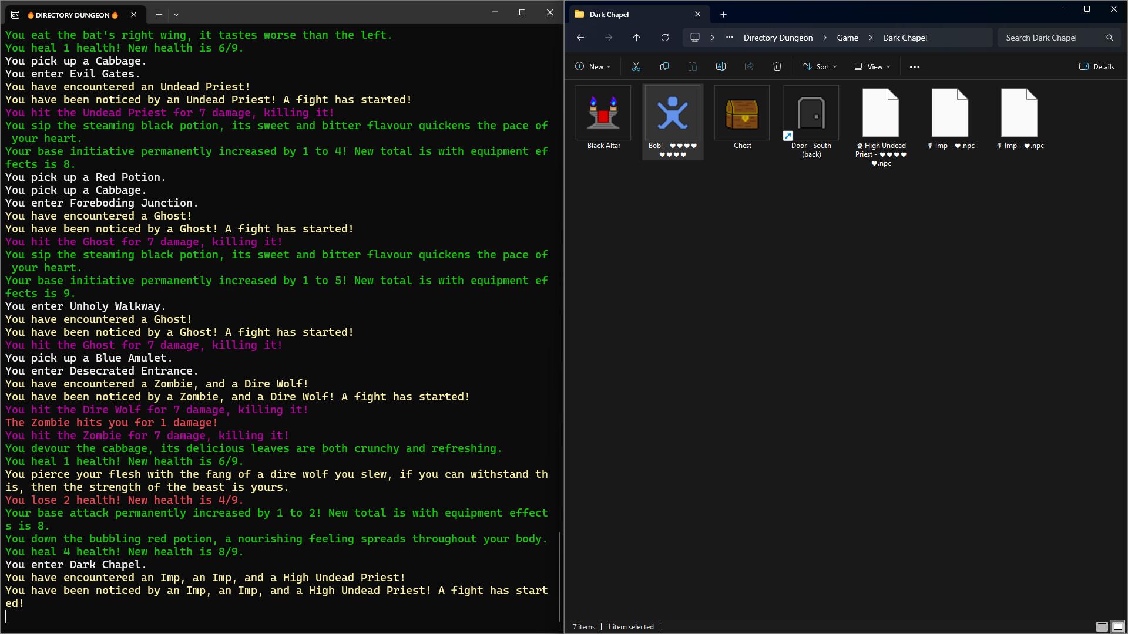Click the Copy icon in the toolbar
The width and height of the screenshot is (1128, 634).
(664, 66)
